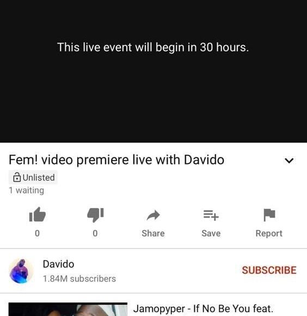Click the 'Save' text label
Screen dimensions: 307x316
[211, 233]
